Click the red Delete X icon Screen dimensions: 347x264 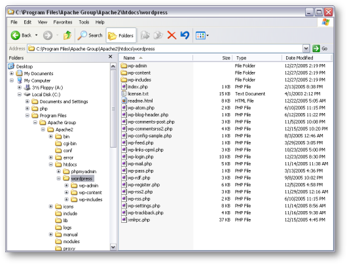tap(172, 35)
